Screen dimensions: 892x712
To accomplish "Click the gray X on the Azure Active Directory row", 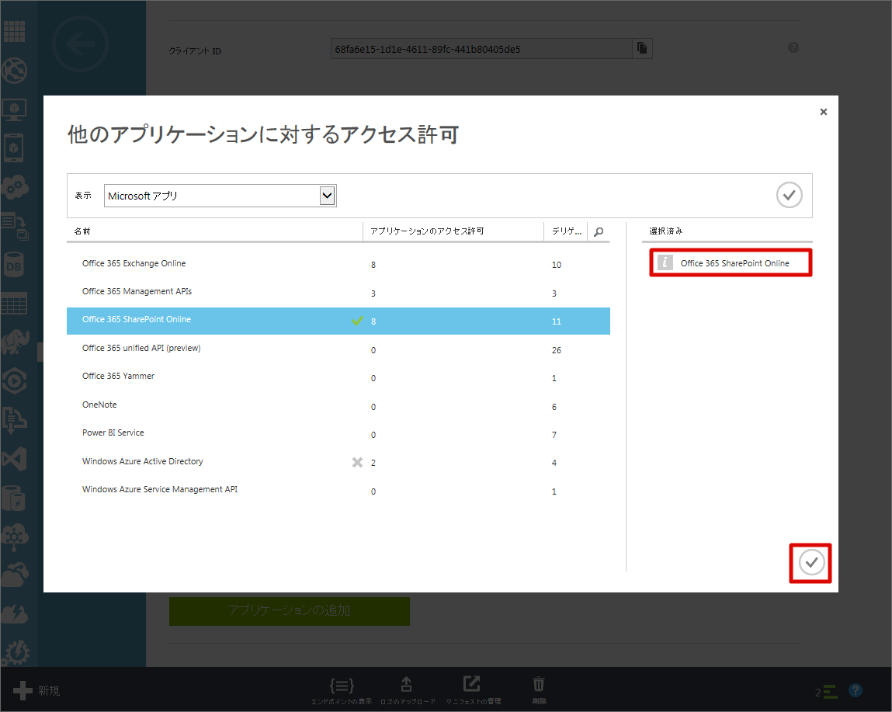I will coord(357,462).
